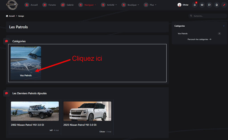Screen dimensions: 228x140
Task: Open the Vos Patrols category tile
Action: click(x=26, y=63)
